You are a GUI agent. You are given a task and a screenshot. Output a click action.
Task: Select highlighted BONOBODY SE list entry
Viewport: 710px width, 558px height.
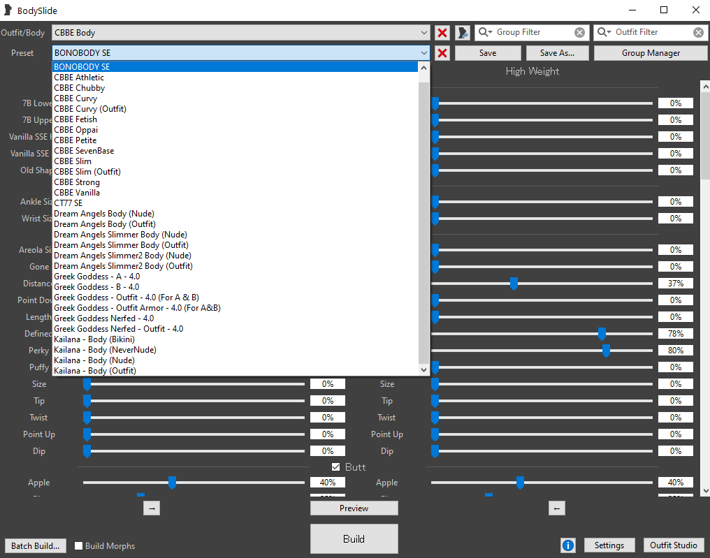click(x=235, y=66)
